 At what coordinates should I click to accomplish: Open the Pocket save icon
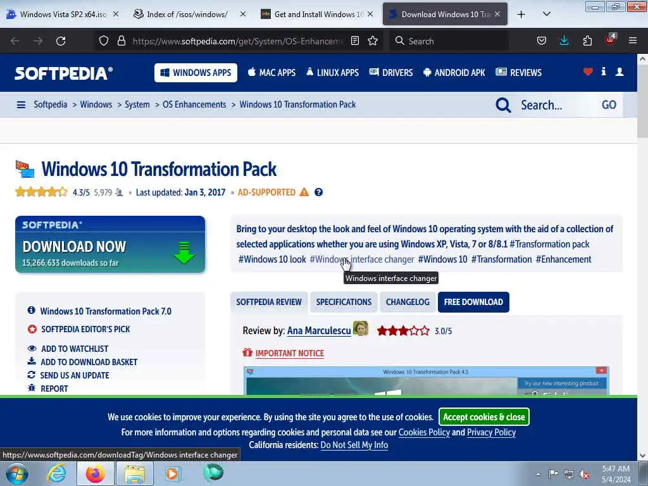542,41
